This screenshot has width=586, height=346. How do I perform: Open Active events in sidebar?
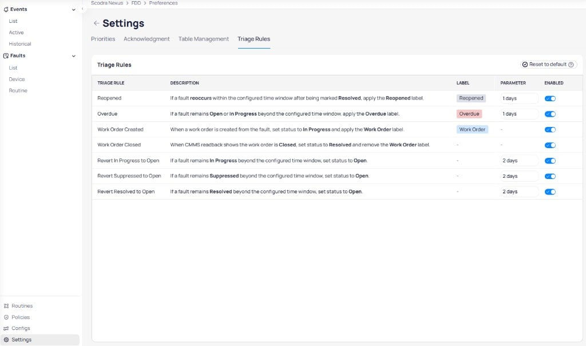click(x=16, y=33)
